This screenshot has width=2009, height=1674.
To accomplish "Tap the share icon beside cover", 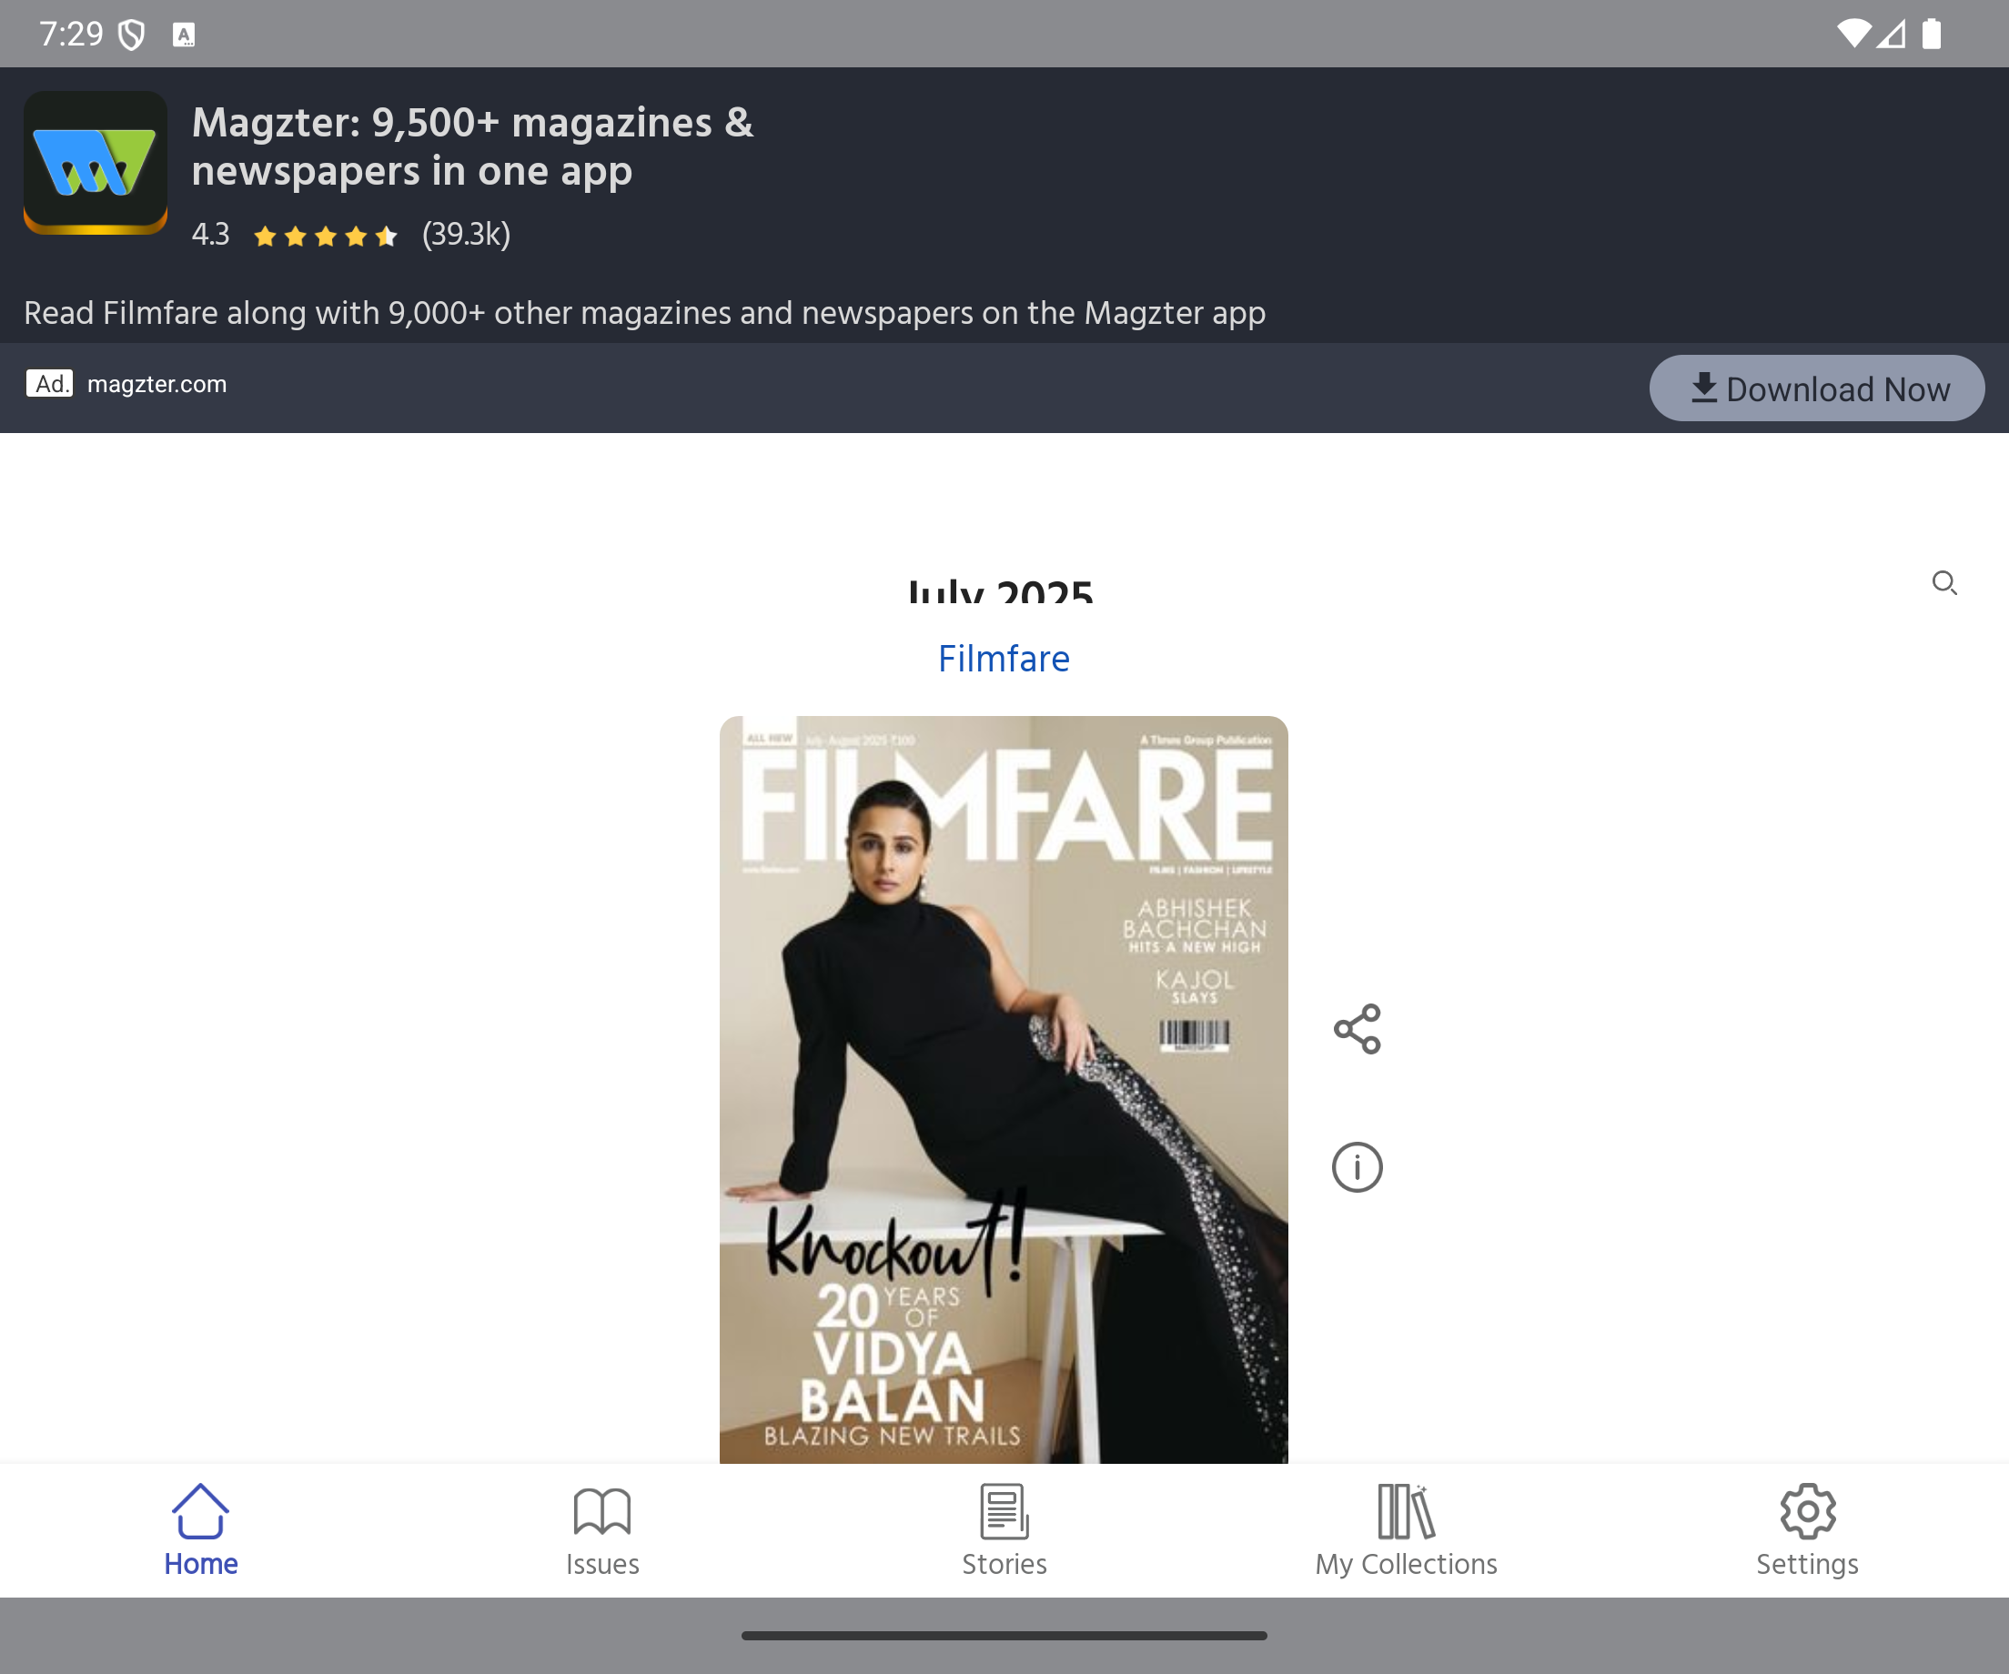I will click(x=1357, y=1029).
